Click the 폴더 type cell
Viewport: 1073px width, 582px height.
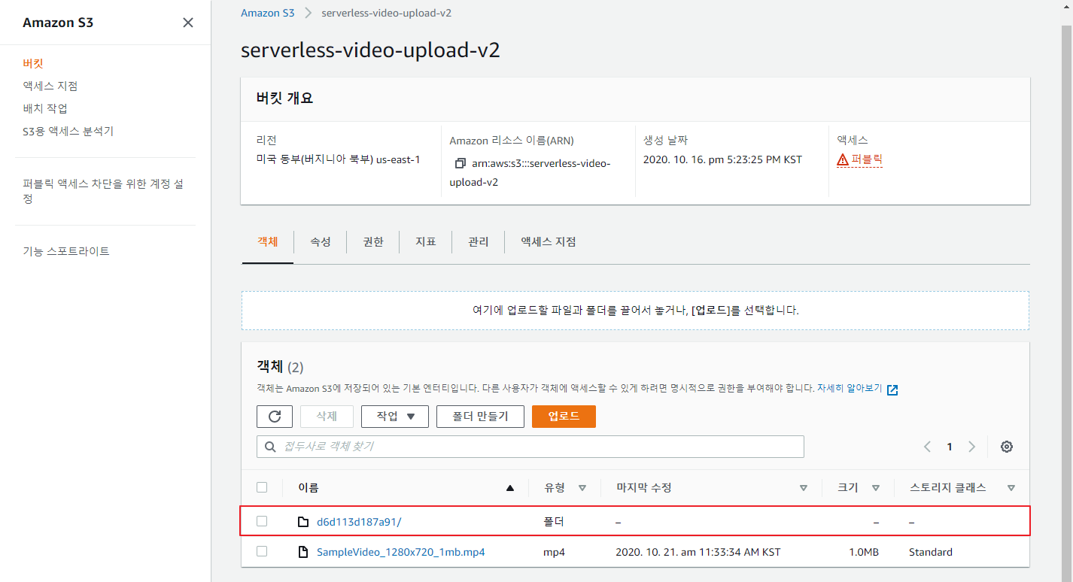554,522
